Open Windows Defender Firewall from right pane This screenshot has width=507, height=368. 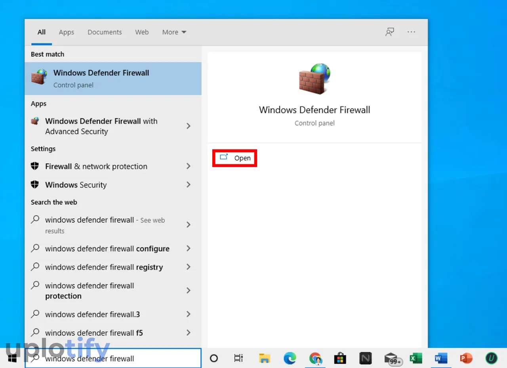tap(235, 158)
